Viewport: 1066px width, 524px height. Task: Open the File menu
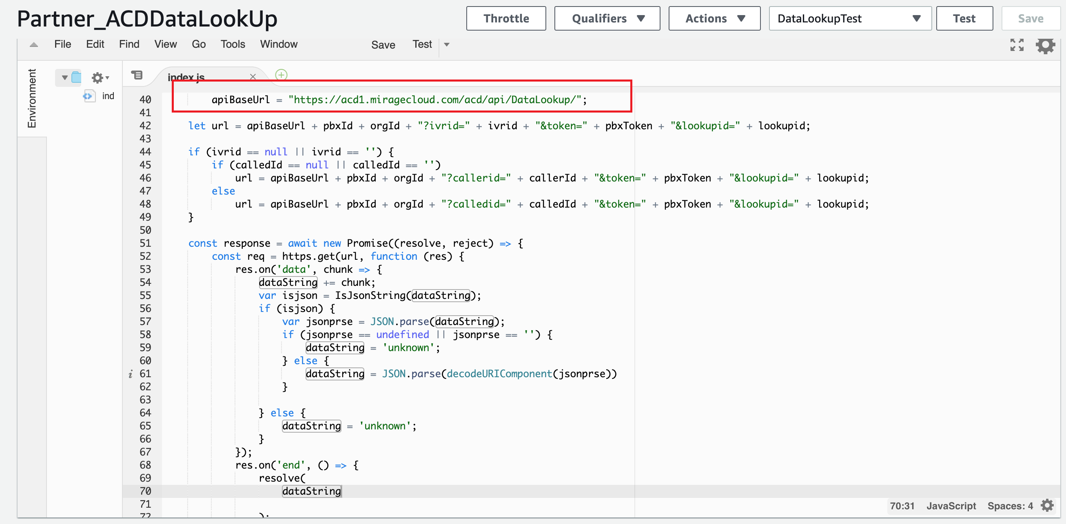click(x=62, y=44)
